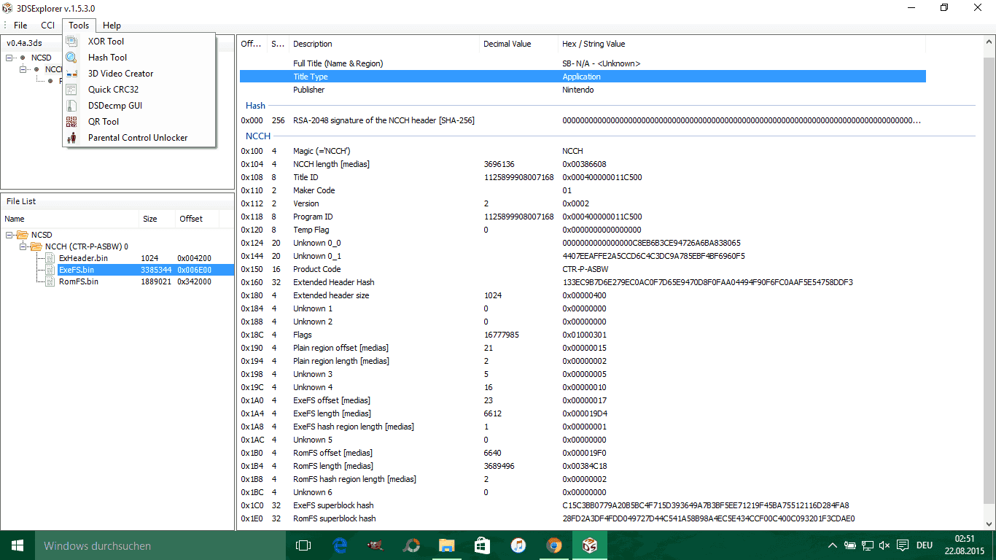Click the Hash Tool magnifier icon
Image resolution: width=996 pixels, height=560 pixels.
(71, 58)
